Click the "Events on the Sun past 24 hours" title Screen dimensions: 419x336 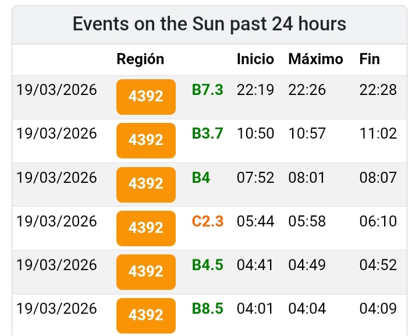click(210, 24)
